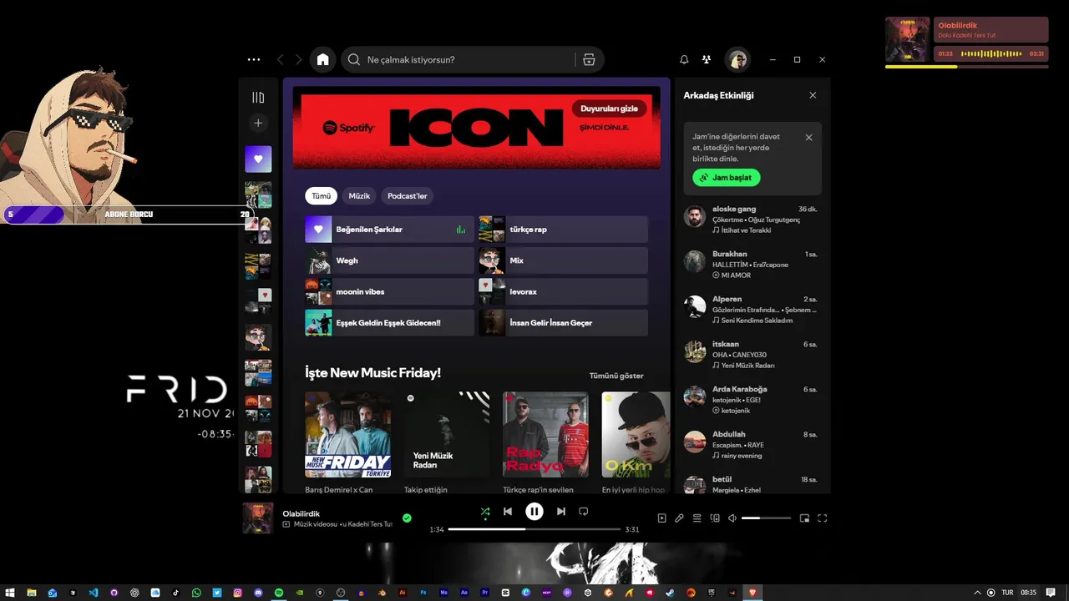Viewport: 1069px width, 601px height.
Task: Click the overlay widget progress bar top-right
Action: click(966, 67)
